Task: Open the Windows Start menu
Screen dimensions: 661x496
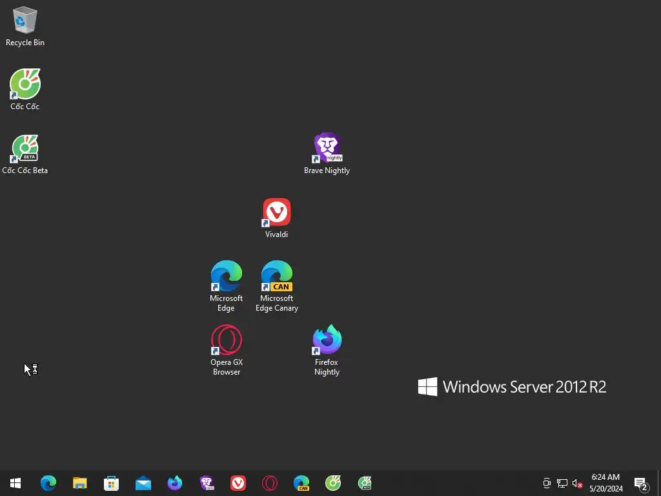Action: click(15, 483)
